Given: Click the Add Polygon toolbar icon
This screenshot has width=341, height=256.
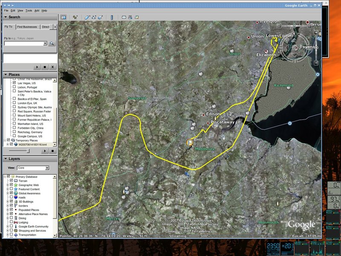Looking at the screenshot, I should point(87,17).
